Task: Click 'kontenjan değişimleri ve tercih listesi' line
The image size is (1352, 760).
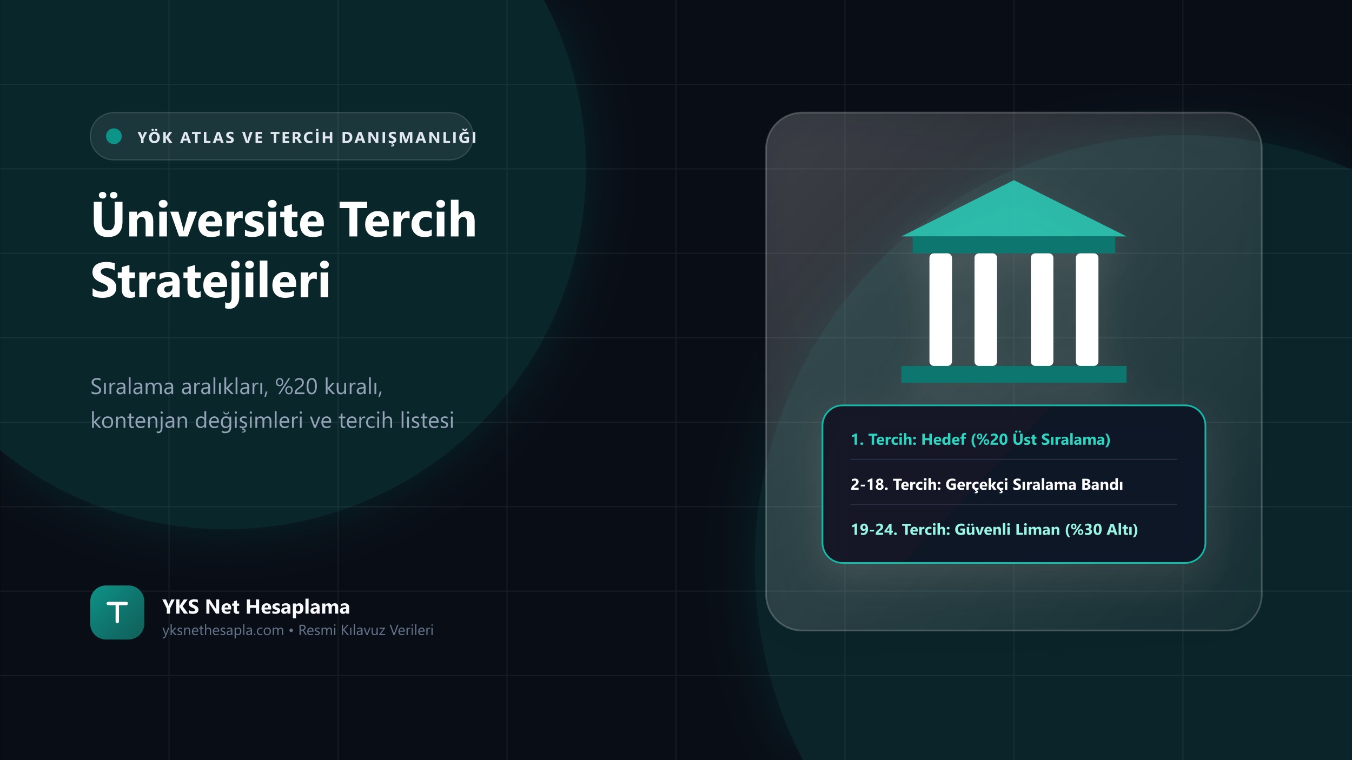Action: tap(272, 420)
